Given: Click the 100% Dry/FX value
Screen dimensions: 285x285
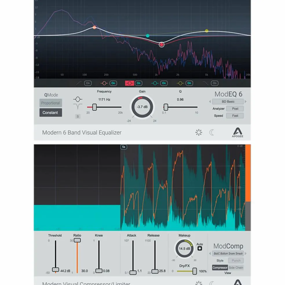Looking at the screenshot, I should [203, 271].
